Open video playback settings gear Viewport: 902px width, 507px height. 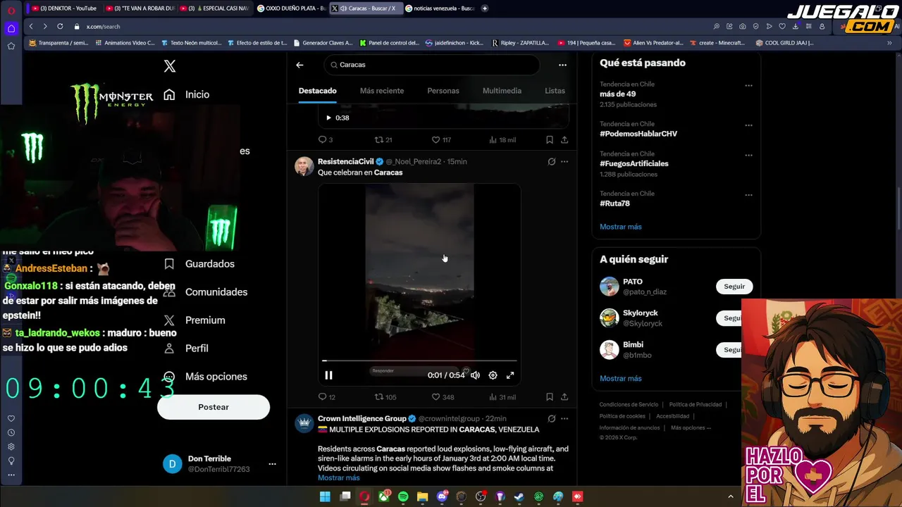[x=493, y=375]
